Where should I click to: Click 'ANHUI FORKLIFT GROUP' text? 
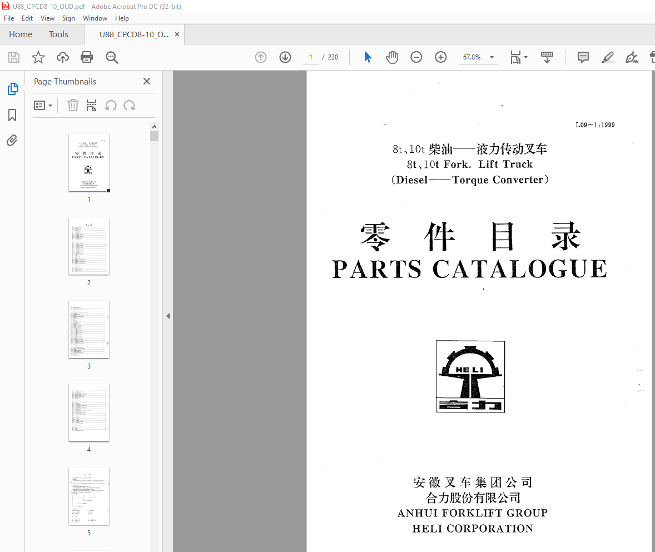point(473,513)
